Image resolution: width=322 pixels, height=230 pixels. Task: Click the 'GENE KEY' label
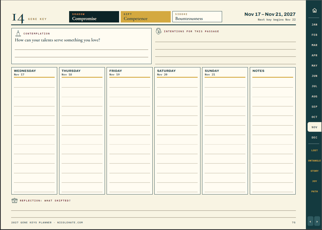click(37, 19)
